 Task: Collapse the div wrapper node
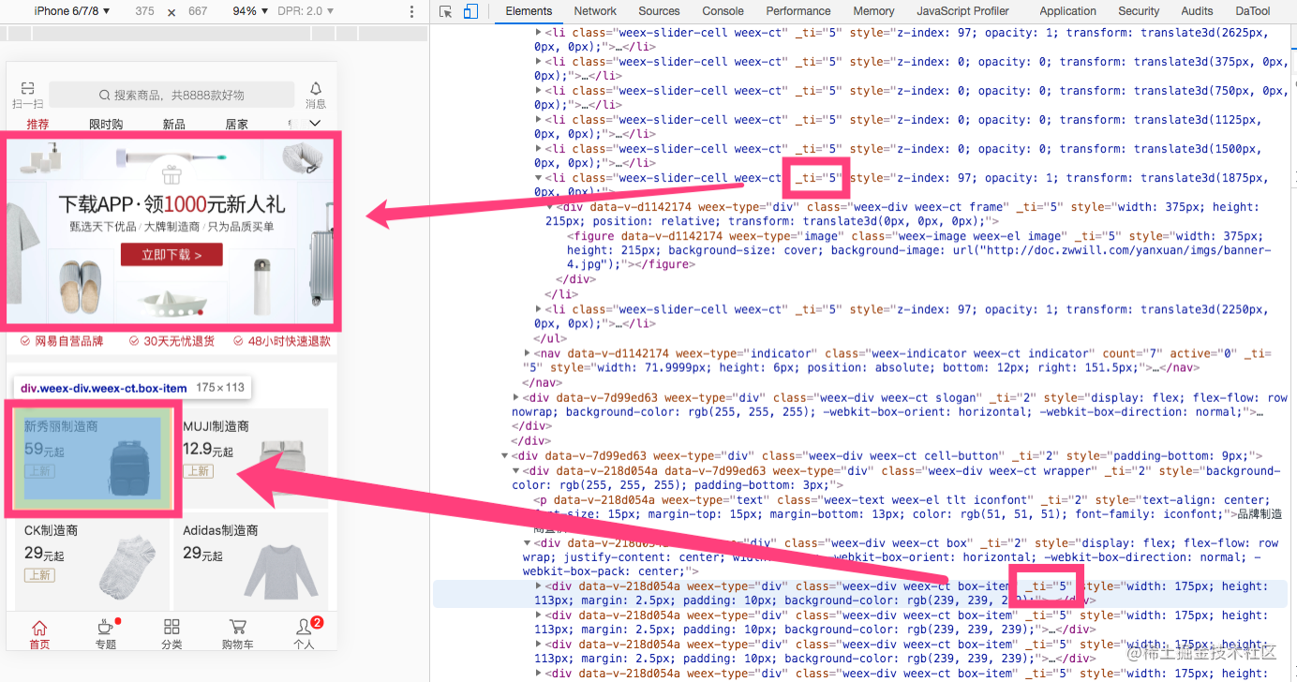[x=516, y=471]
